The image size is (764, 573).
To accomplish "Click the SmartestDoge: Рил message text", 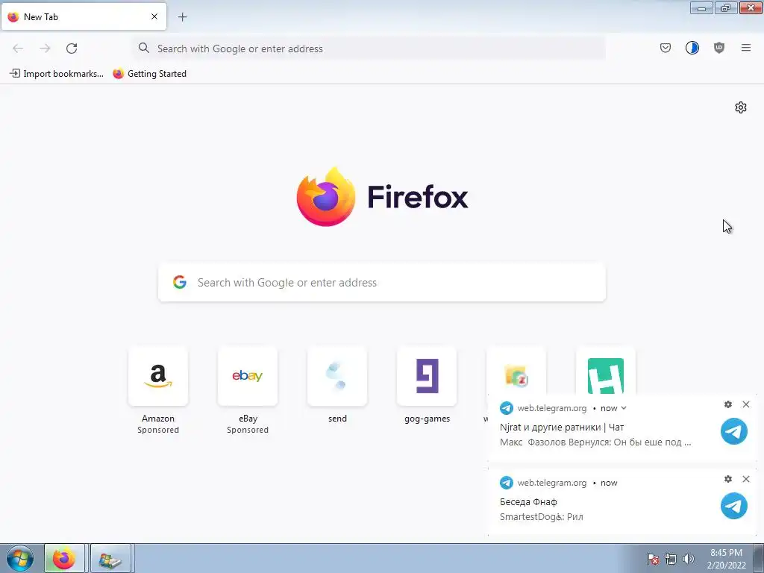I will click(542, 517).
